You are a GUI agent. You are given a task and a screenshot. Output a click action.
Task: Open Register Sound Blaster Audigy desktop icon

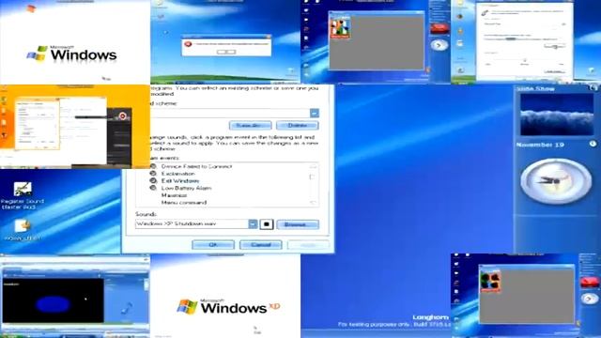[23, 195]
